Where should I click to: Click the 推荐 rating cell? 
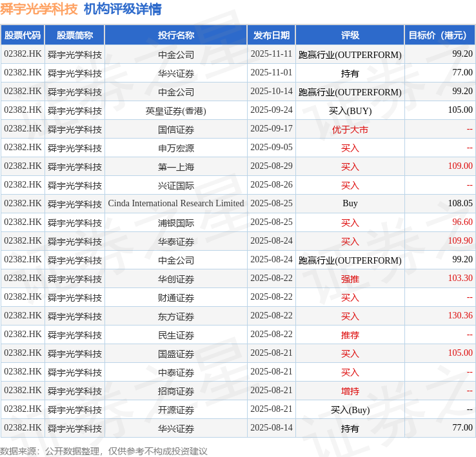pos(350,335)
